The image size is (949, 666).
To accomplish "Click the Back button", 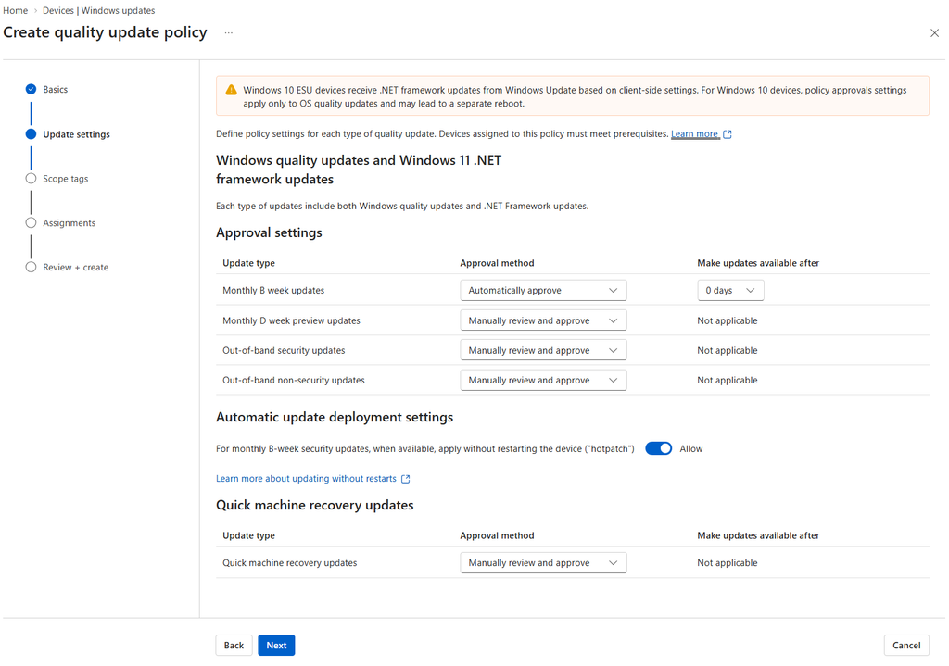I will pos(234,646).
